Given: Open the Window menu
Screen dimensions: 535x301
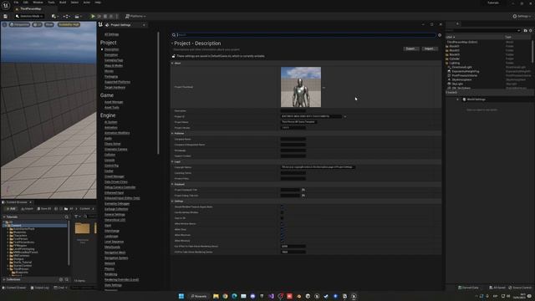Looking at the screenshot, I should click(x=38, y=3).
